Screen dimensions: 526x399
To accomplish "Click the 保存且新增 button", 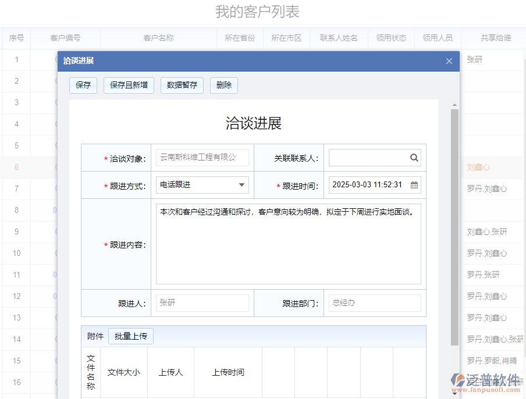I will click(x=129, y=85).
